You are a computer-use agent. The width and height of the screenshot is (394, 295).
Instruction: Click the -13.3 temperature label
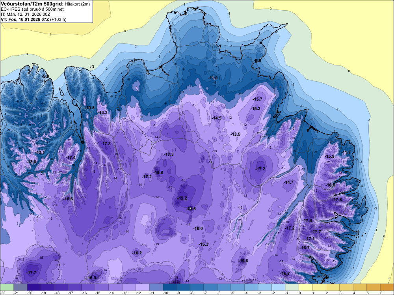pos(102,112)
